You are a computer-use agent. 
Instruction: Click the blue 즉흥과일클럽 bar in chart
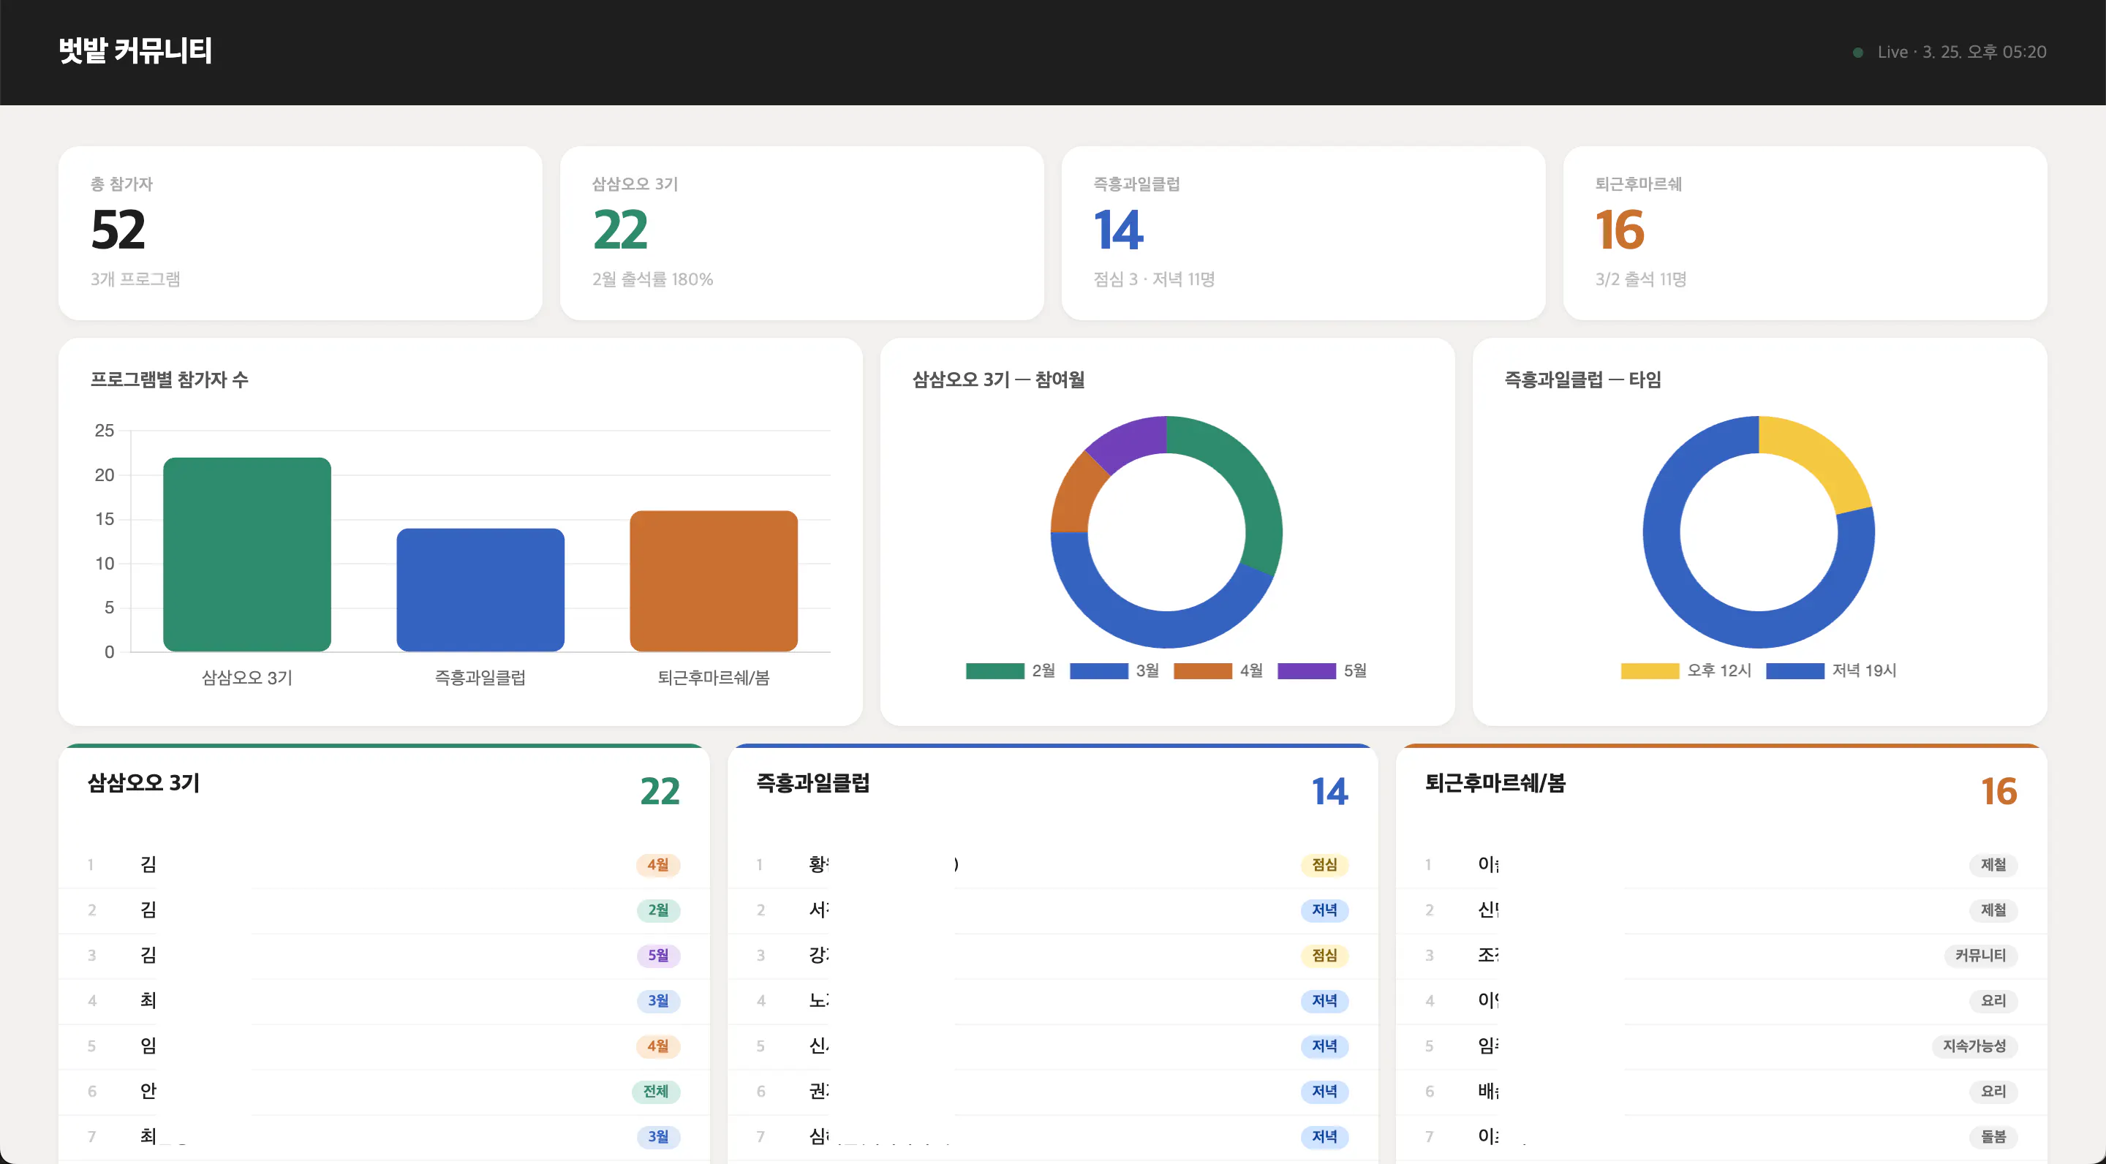(480, 589)
